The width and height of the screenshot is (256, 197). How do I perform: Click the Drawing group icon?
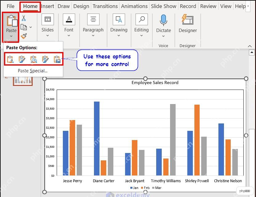[119, 19]
